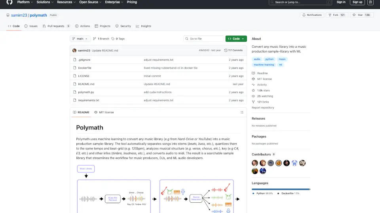Click the Notifications bell button
The height and width of the screenshot is (213, 380).
312,15
